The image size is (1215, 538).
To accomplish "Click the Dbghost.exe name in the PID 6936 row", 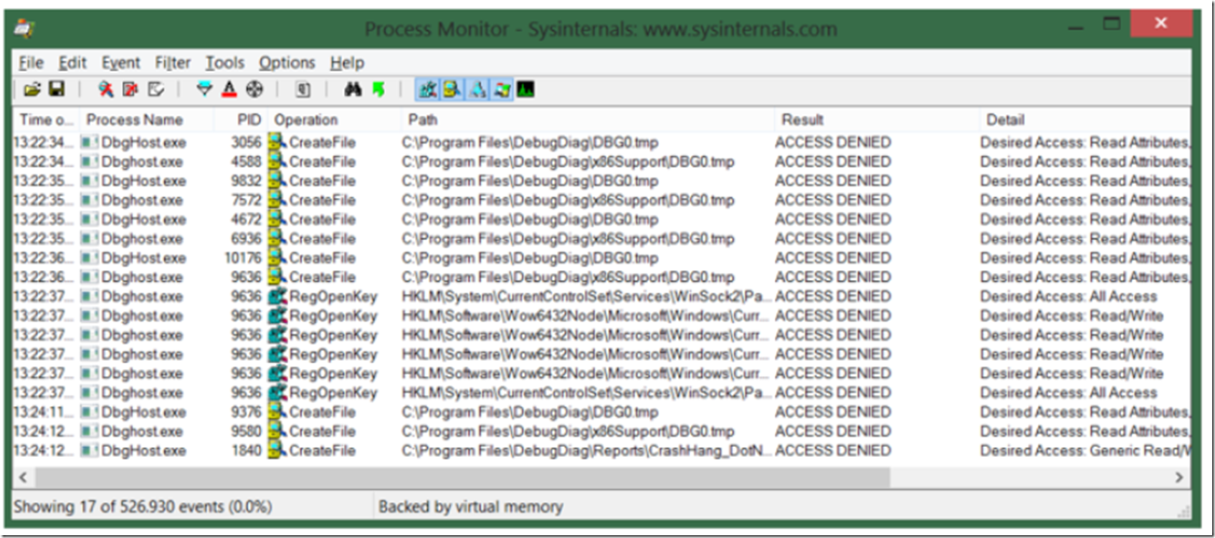I will (142, 239).
